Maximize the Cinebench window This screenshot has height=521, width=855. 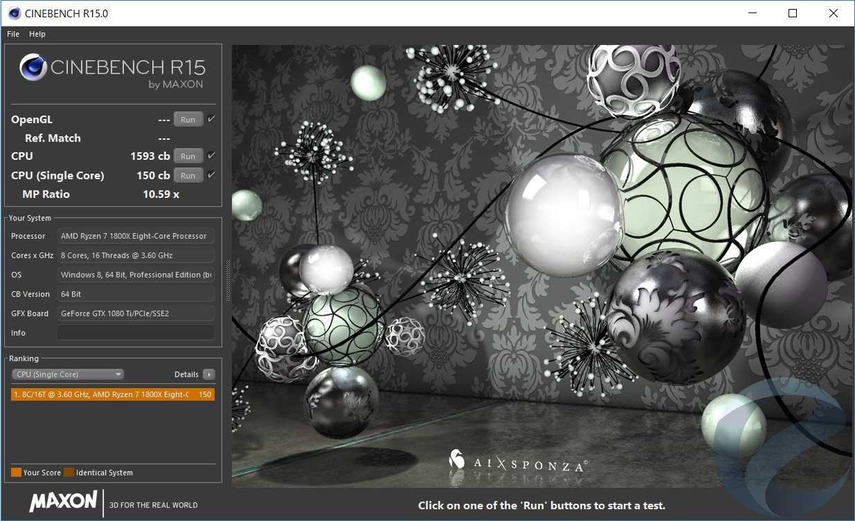coord(793,13)
